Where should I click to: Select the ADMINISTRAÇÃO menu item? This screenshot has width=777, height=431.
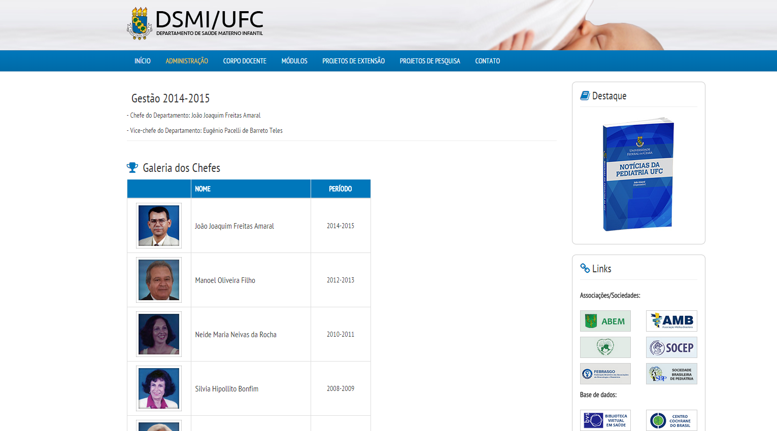[x=187, y=61]
